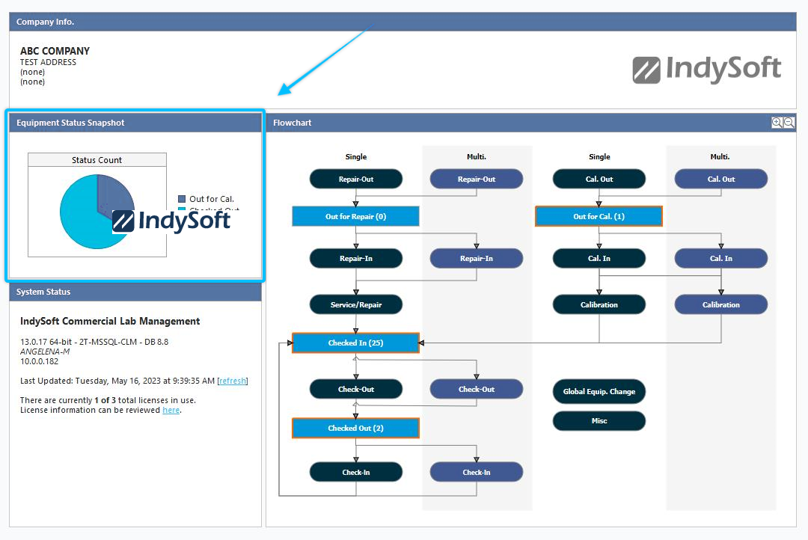Click the Out for Cal. legend label

point(212,199)
